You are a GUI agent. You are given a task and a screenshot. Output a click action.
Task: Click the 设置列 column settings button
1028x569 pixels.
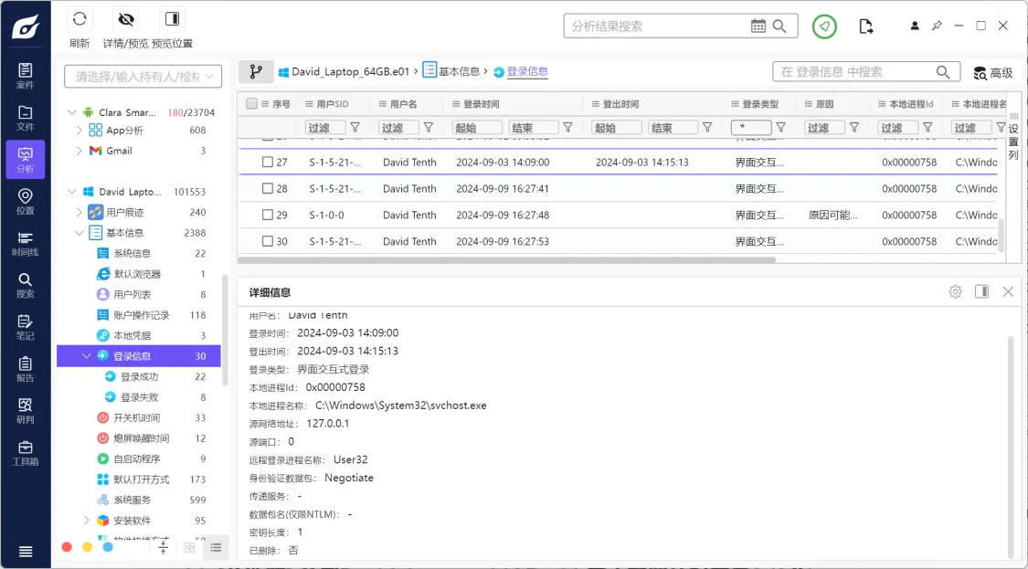[x=1012, y=136]
